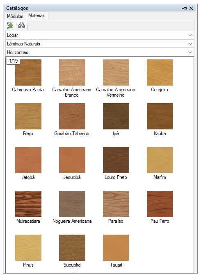The image size is (201, 276).
Task: Select the Ipê dark wood material
Action: coord(116,116)
